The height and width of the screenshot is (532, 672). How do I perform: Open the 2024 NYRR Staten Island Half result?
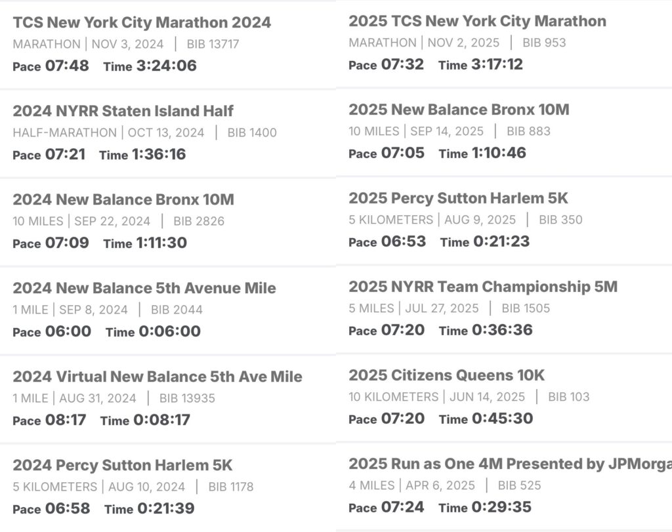[123, 111]
